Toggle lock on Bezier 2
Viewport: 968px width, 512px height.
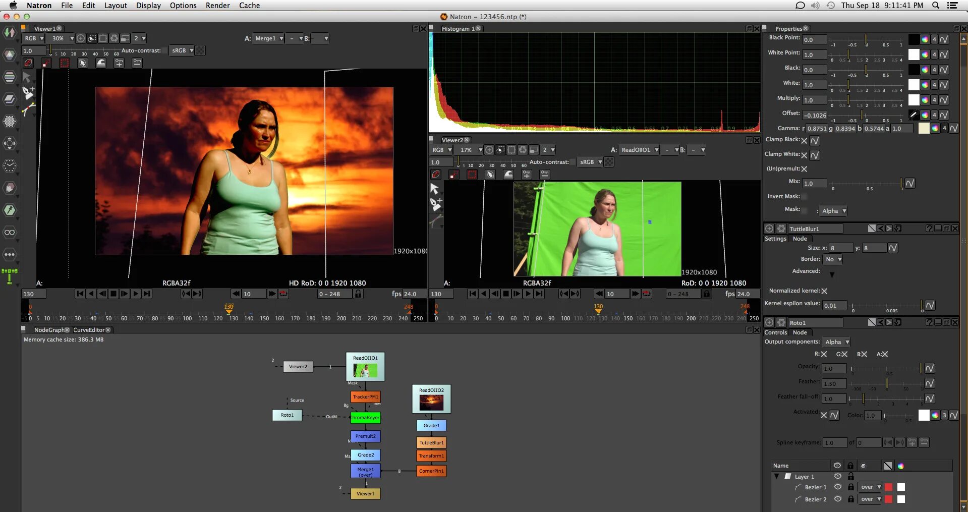click(851, 499)
